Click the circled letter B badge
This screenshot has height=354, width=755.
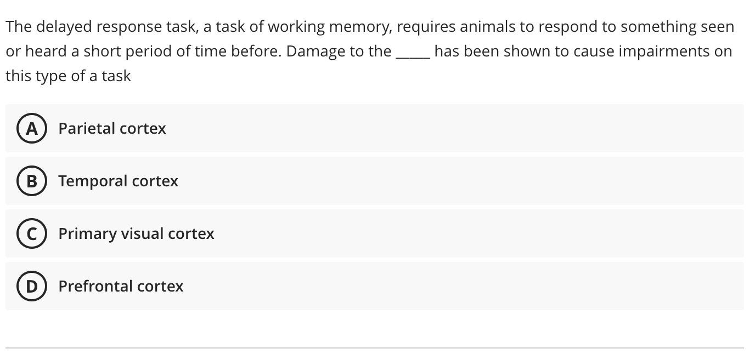32,181
